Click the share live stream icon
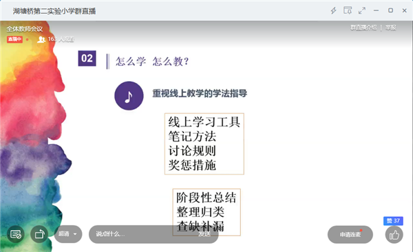Viewport: 413px width, 252px height. pyautogui.click(x=39, y=234)
